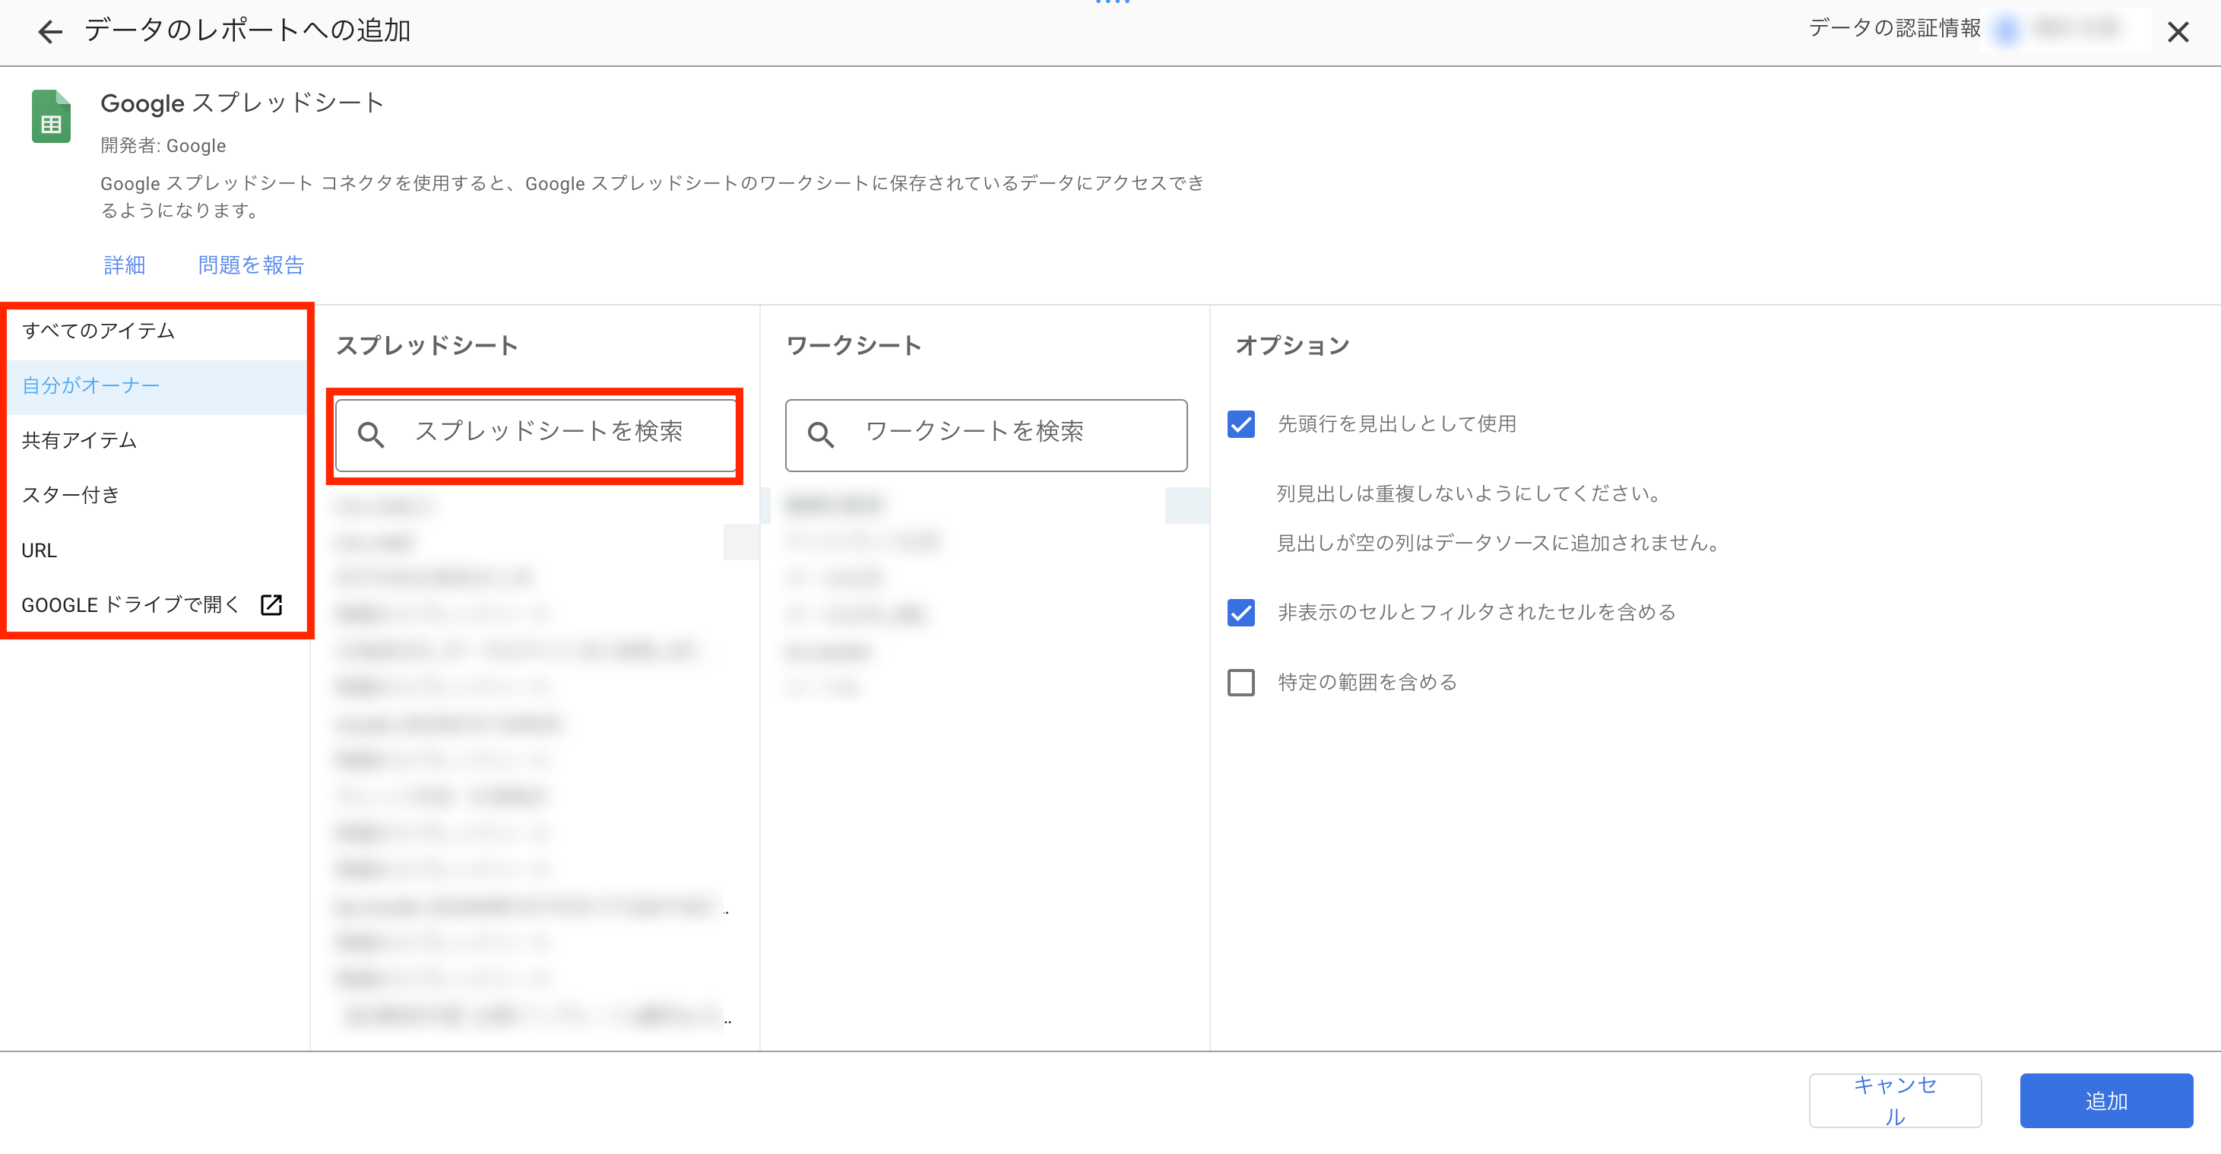Click the スプレッドシート column heading
The width and height of the screenshot is (2221, 1154).
(x=426, y=346)
